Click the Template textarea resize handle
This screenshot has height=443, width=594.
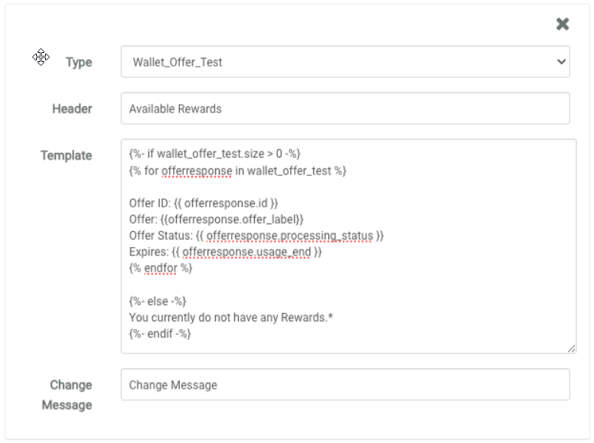[572, 349]
